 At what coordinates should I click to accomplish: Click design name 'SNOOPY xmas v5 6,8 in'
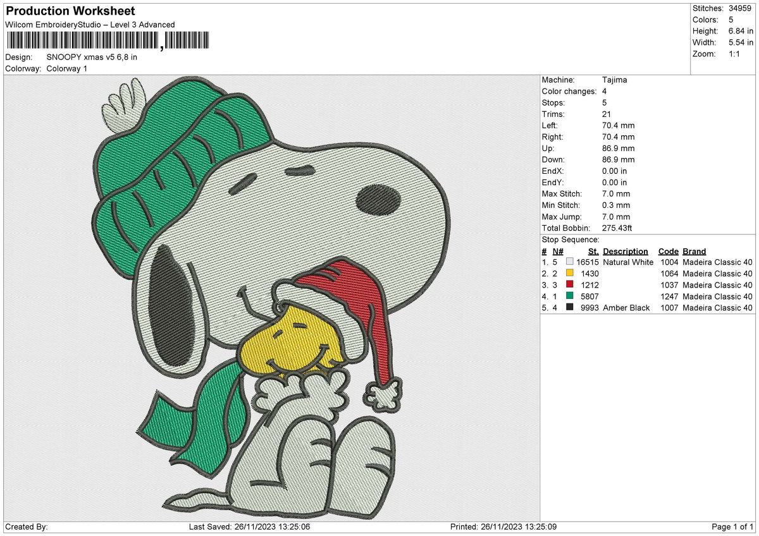pyautogui.click(x=92, y=57)
